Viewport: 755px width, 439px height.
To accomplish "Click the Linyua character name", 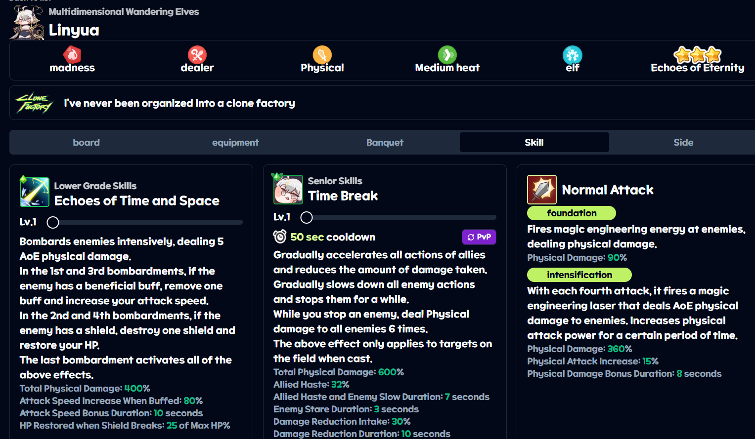I will (x=74, y=30).
